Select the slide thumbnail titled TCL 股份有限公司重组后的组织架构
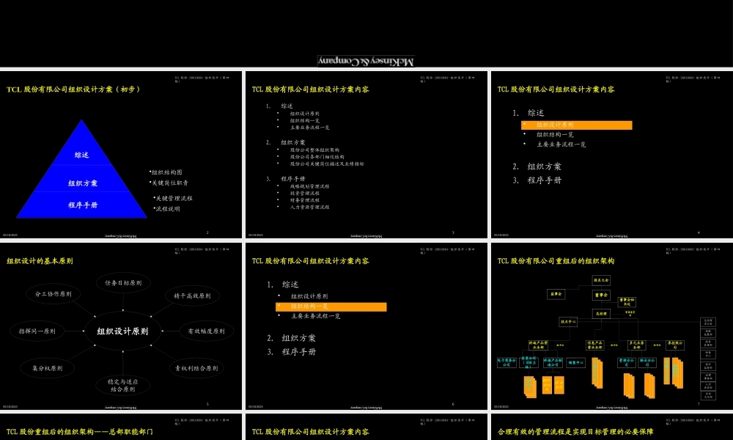733x440 pixels. pyautogui.click(x=612, y=326)
